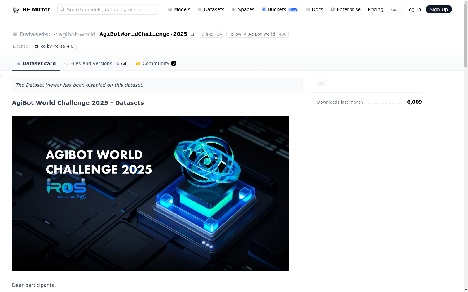Like this dataset

[207, 34]
